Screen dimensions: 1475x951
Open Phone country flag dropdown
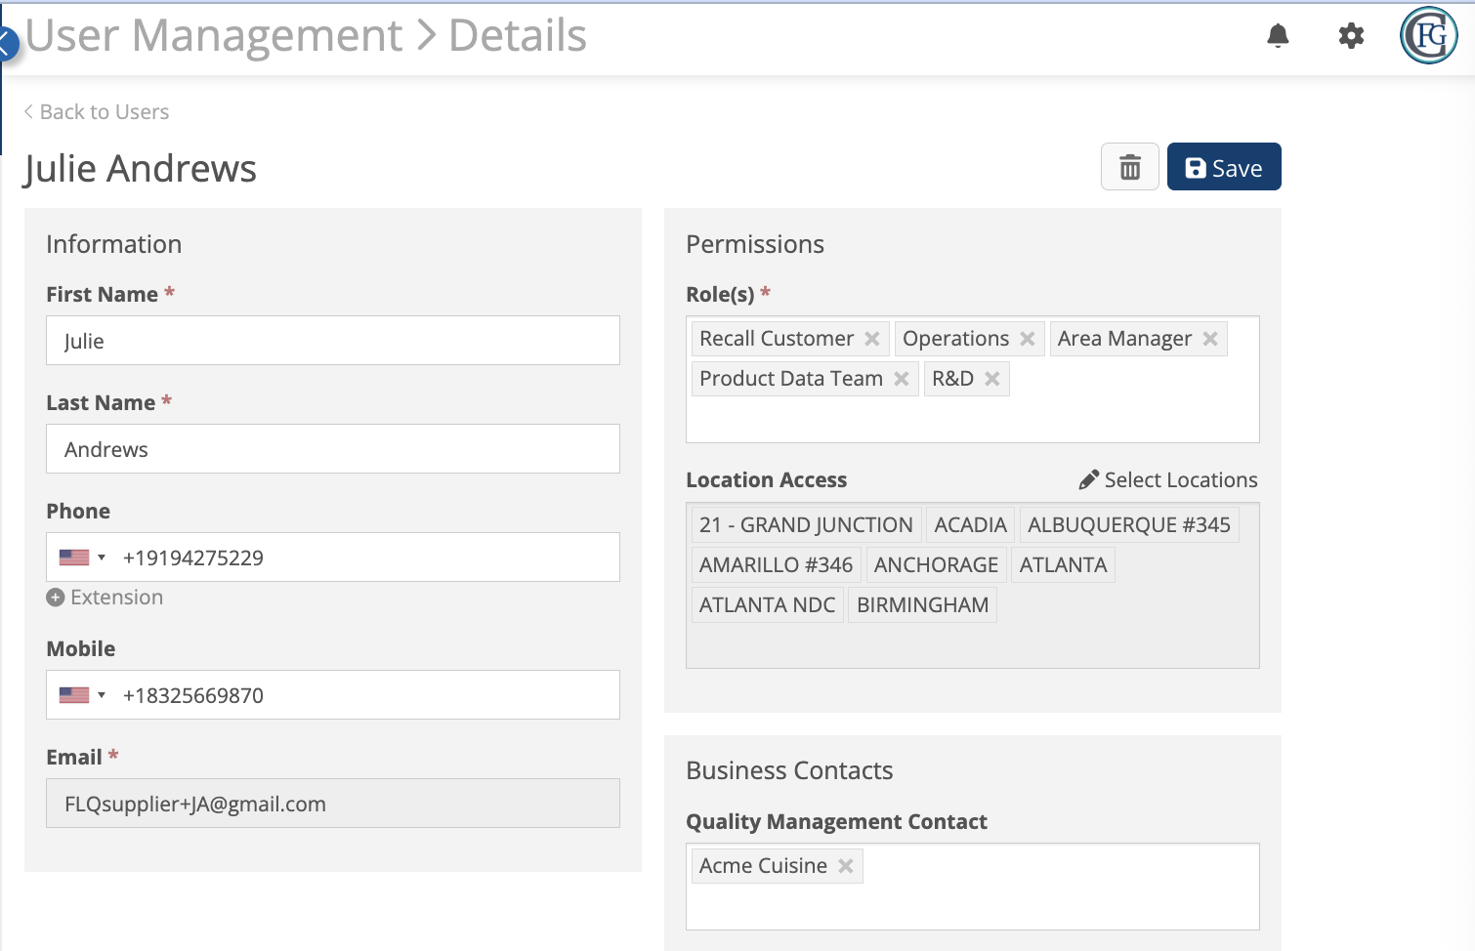pyautogui.click(x=82, y=558)
